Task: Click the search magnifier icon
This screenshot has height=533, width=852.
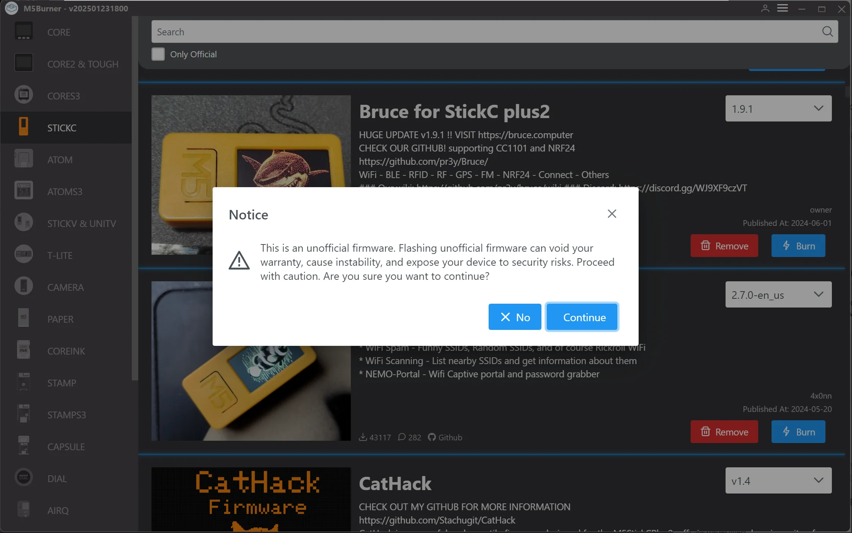Action: tap(827, 32)
